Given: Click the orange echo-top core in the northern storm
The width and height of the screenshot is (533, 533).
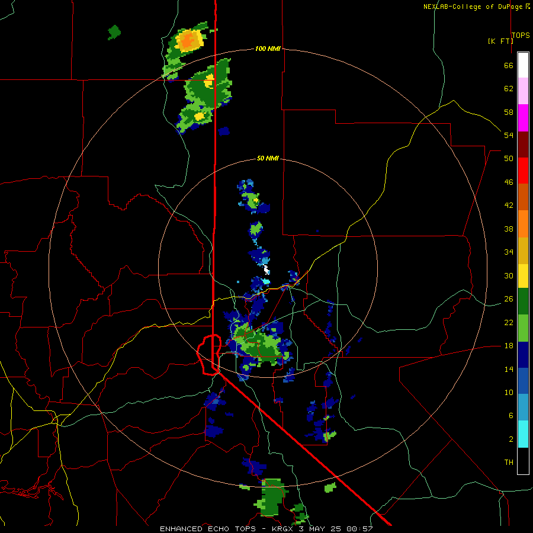Looking at the screenshot, I should pos(187,41).
